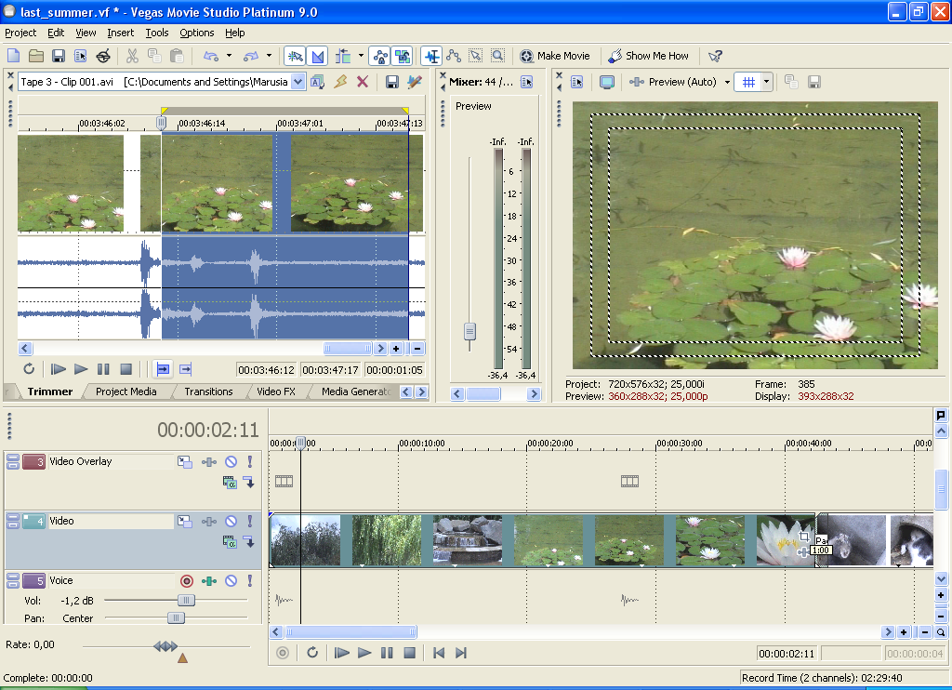
Task: Toggle loop playback in timeline transport
Action: coord(312,653)
